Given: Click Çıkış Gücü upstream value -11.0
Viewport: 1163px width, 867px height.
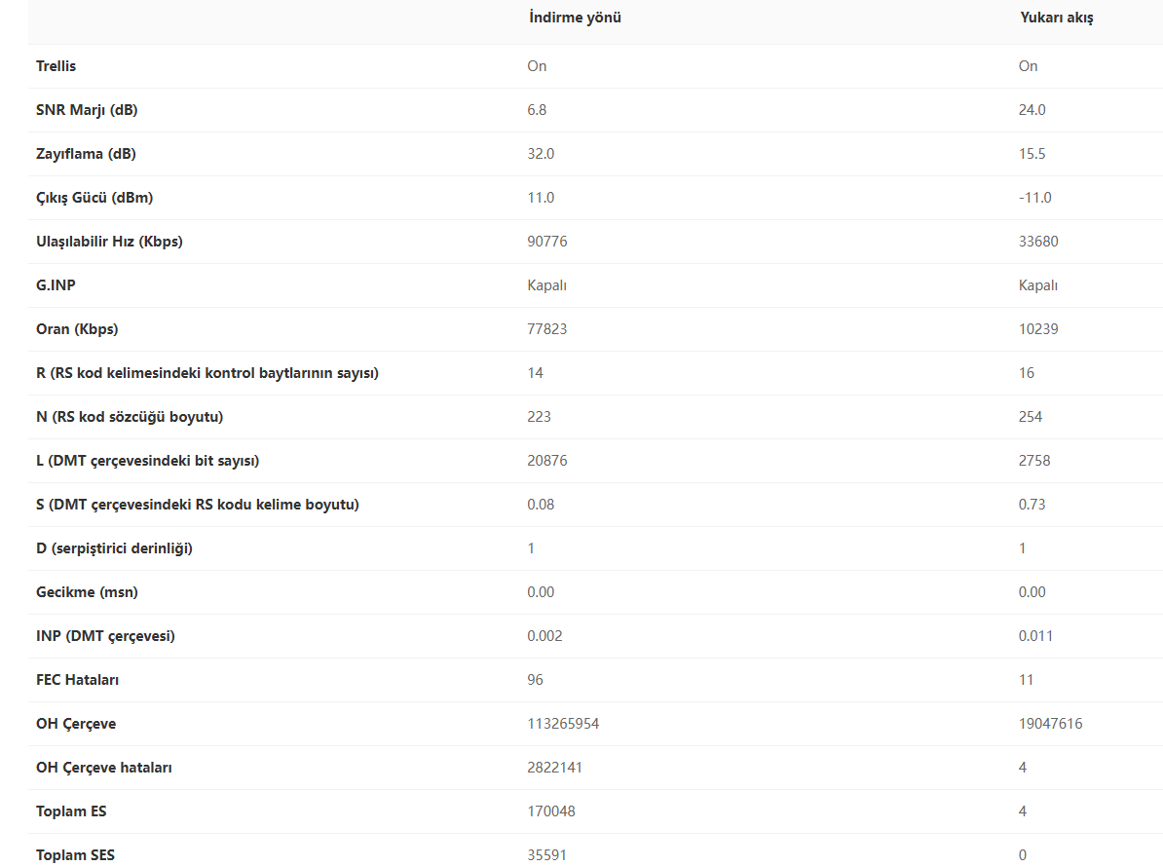Looking at the screenshot, I should [x=1034, y=198].
